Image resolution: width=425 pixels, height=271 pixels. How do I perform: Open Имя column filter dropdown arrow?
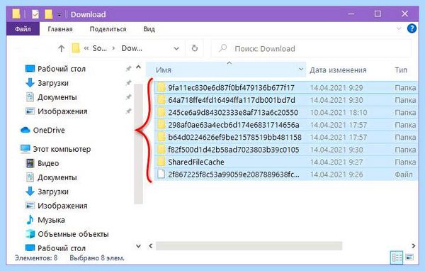(301, 70)
